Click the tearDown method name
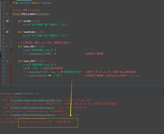 point(29,32)
